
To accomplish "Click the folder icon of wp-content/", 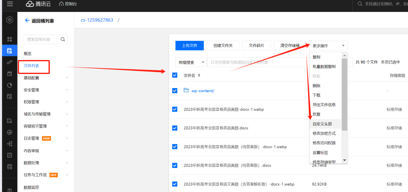I will pos(186,90).
